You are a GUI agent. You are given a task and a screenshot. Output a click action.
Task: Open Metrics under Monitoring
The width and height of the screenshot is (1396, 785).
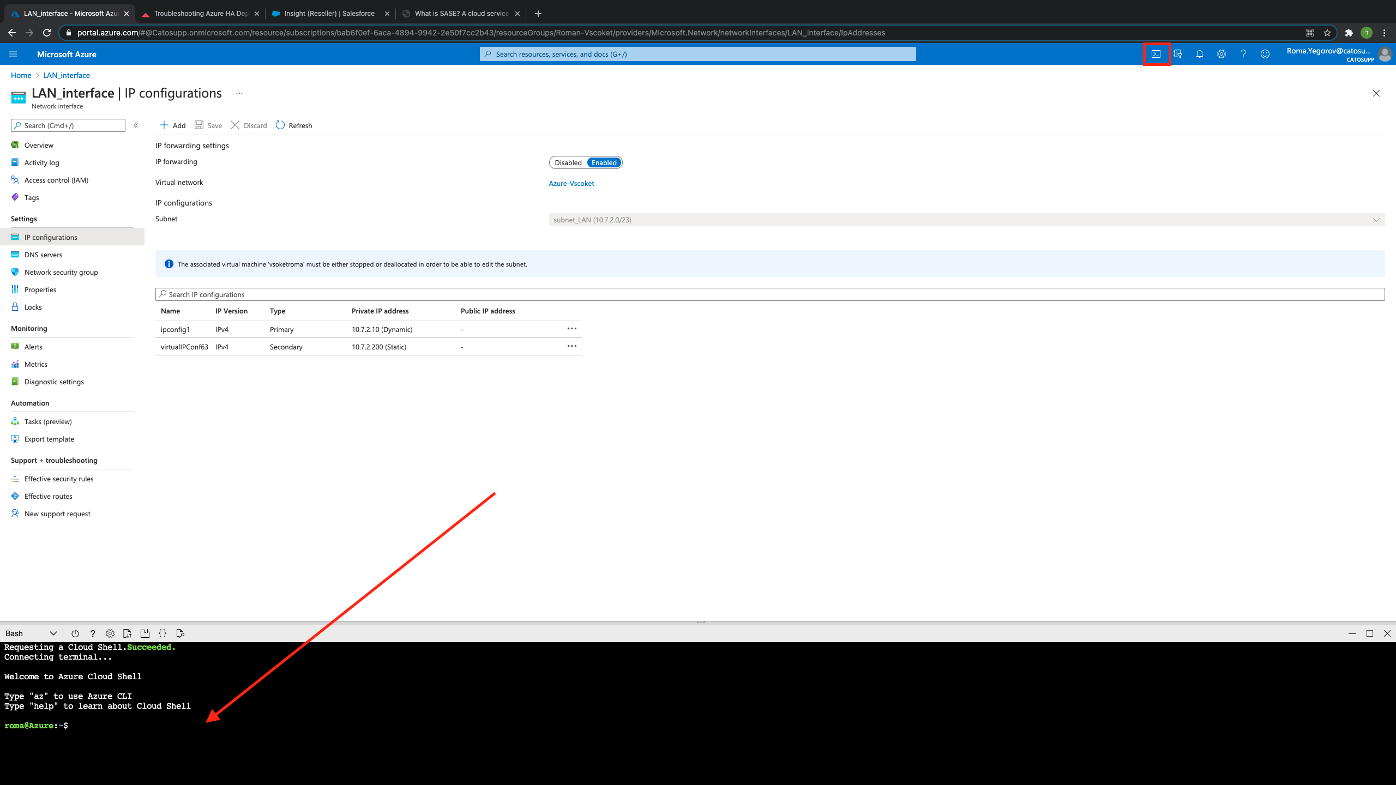(36, 364)
